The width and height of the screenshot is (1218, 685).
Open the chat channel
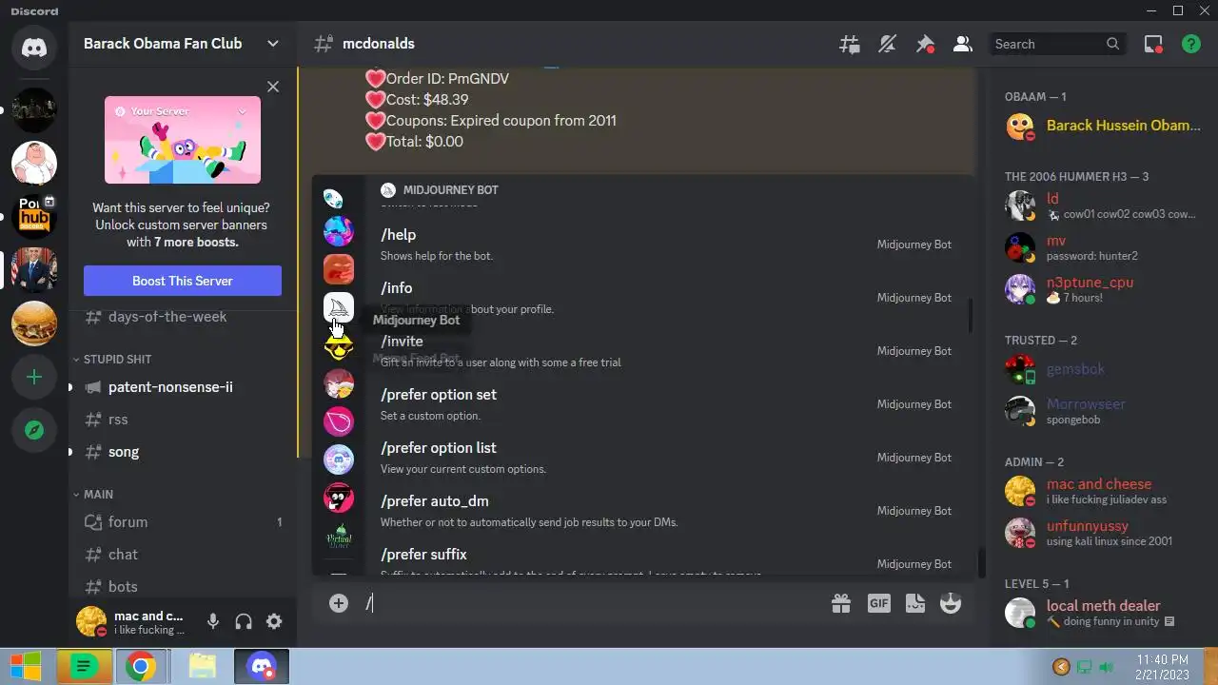pos(183,555)
